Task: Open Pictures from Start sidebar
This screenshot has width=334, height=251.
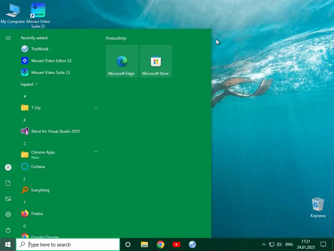Action: [8, 199]
